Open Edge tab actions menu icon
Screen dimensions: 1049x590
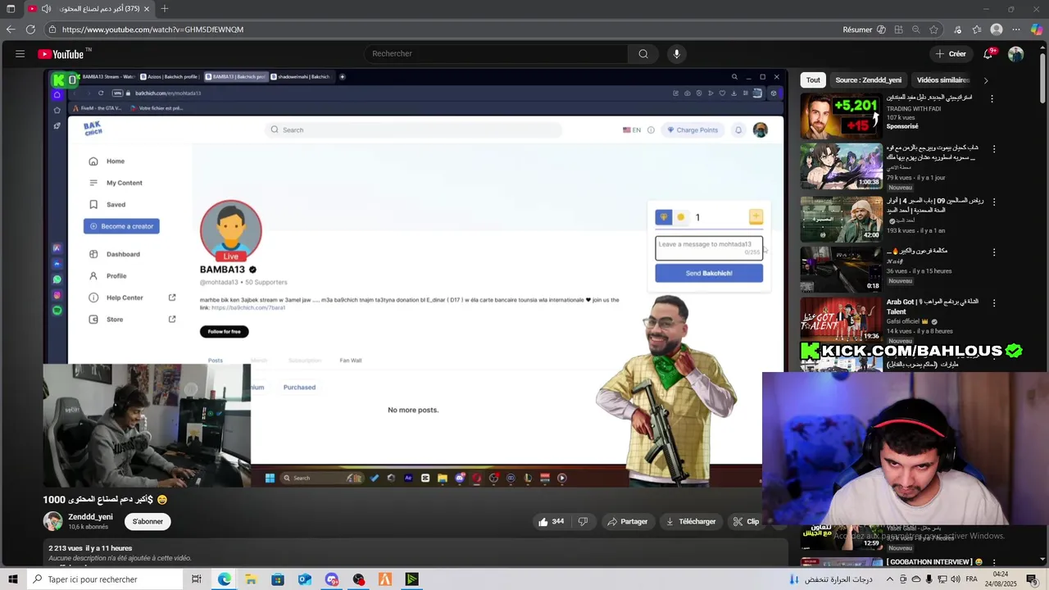[x=11, y=9]
